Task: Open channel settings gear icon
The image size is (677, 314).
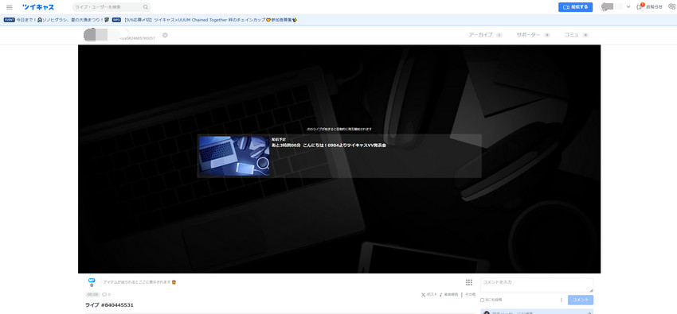Action: (x=165, y=35)
